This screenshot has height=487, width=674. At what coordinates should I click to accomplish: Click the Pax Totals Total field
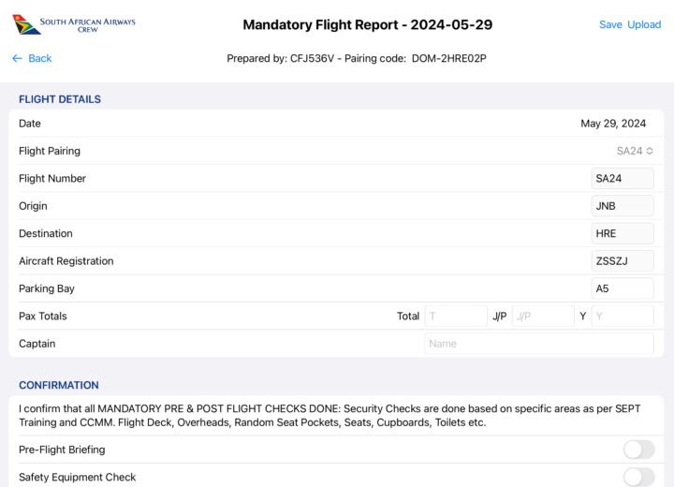456,317
